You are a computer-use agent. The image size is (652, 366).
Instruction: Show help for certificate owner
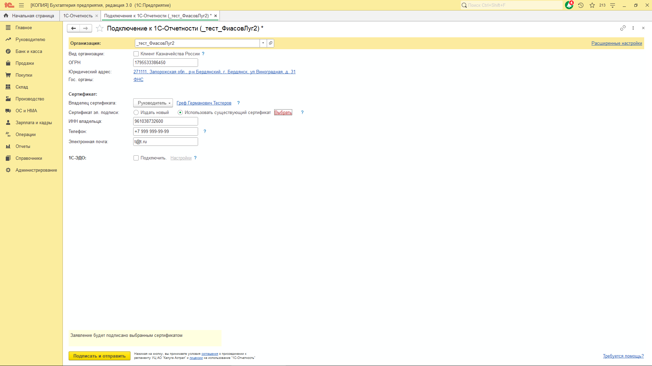[238, 103]
